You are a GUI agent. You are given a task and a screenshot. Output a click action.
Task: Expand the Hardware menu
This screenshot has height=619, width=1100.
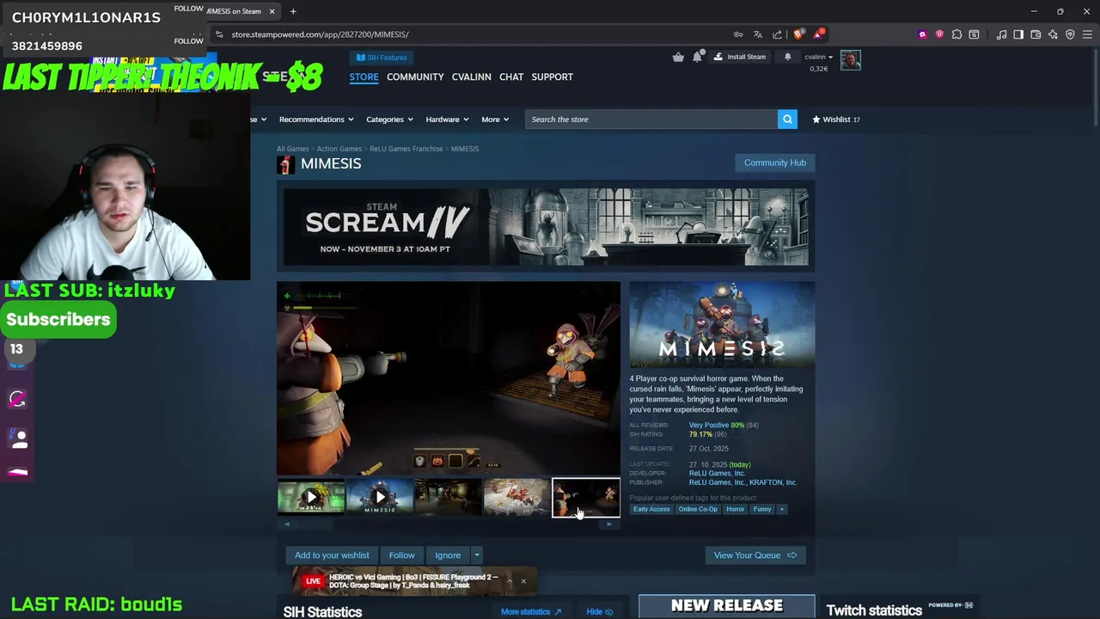pyautogui.click(x=447, y=120)
